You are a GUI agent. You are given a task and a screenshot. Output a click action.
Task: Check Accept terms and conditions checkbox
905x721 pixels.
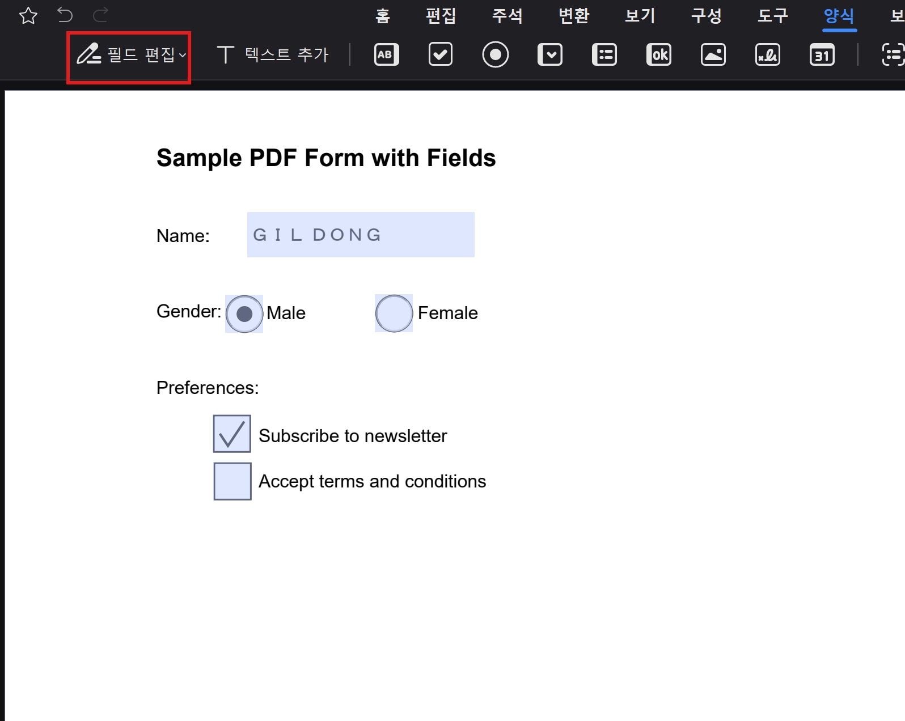click(232, 481)
